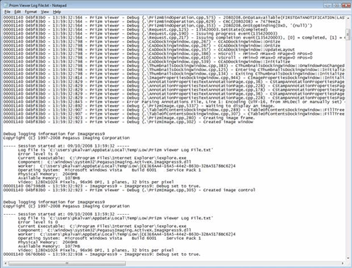
Task: Click the horizontal scrollbar thumb
Action: 67,263
